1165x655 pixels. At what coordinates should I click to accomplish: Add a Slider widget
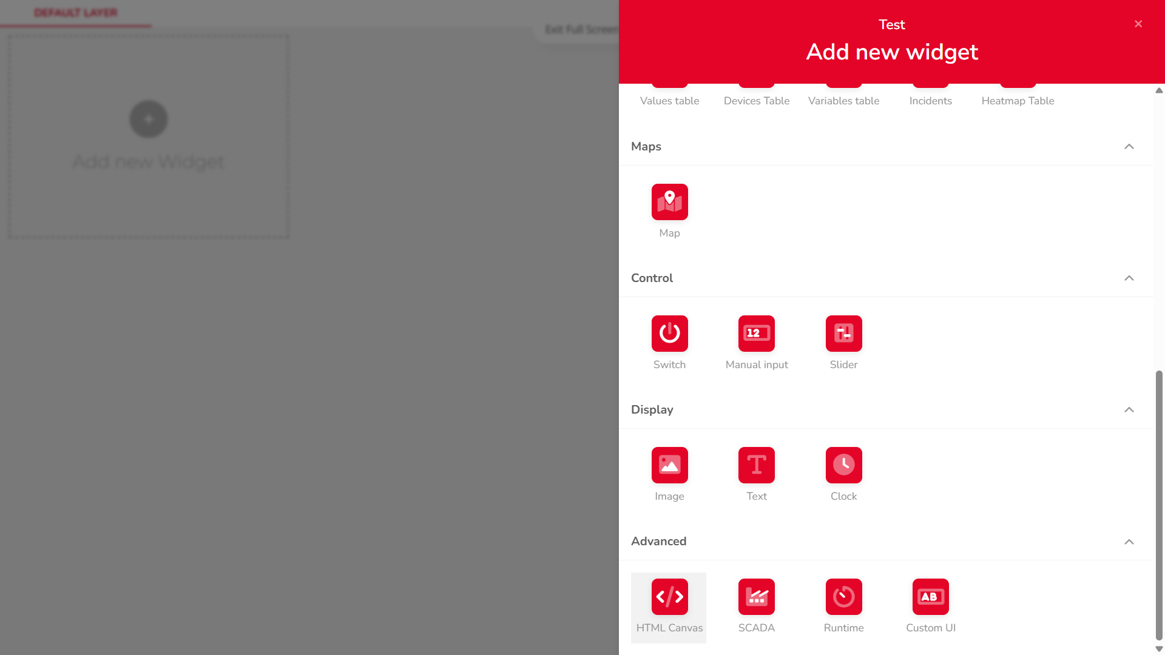pyautogui.click(x=843, y=334)
